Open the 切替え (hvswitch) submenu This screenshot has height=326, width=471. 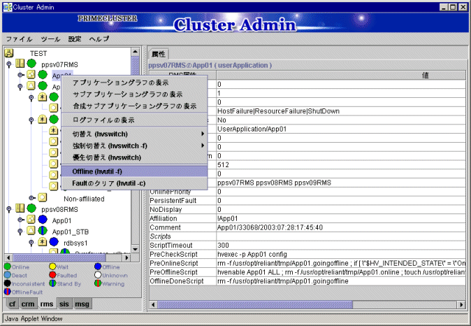click(134, 134)
